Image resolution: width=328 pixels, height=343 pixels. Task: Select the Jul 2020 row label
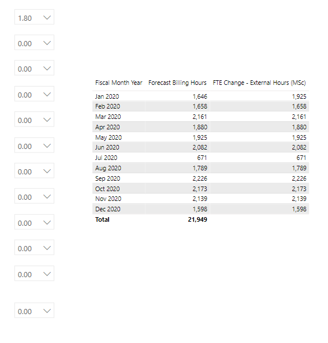pos(106,158)
